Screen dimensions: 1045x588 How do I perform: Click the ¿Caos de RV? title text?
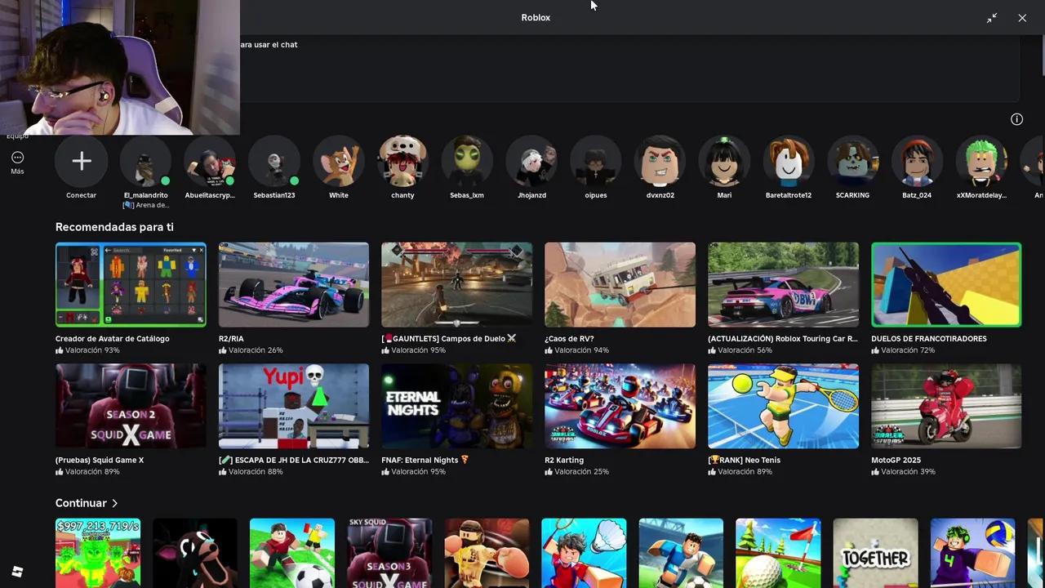click(569, 338)
